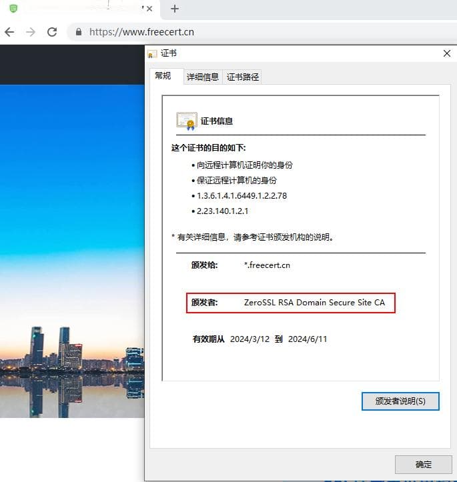
Task: Click the address bar URL https://www.freecert.cn
Action: click(142, 32)
